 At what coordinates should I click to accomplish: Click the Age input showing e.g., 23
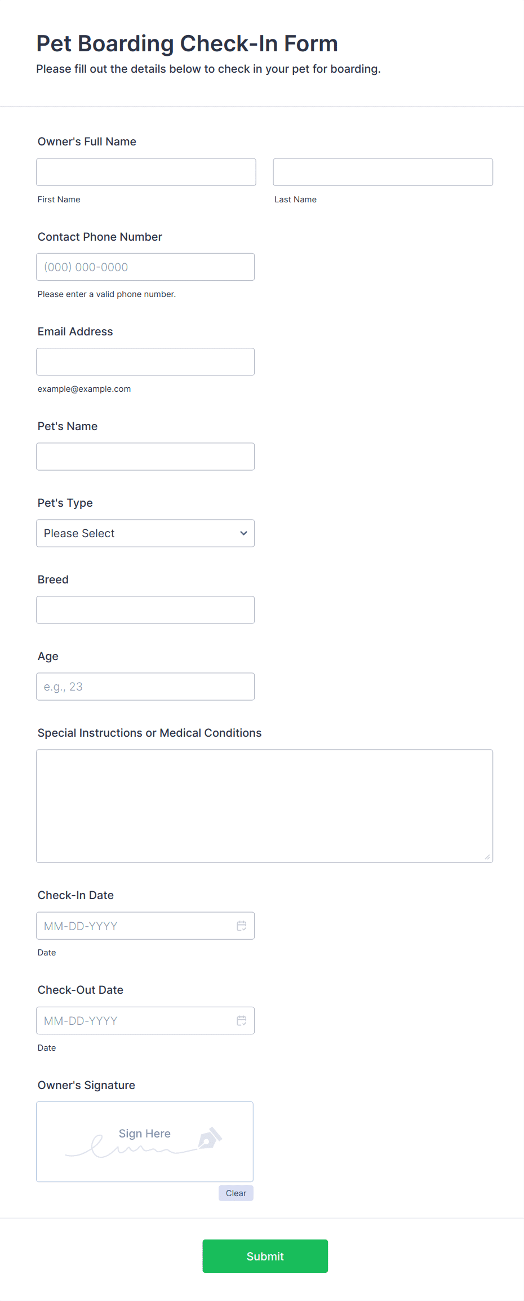[145, 686]
